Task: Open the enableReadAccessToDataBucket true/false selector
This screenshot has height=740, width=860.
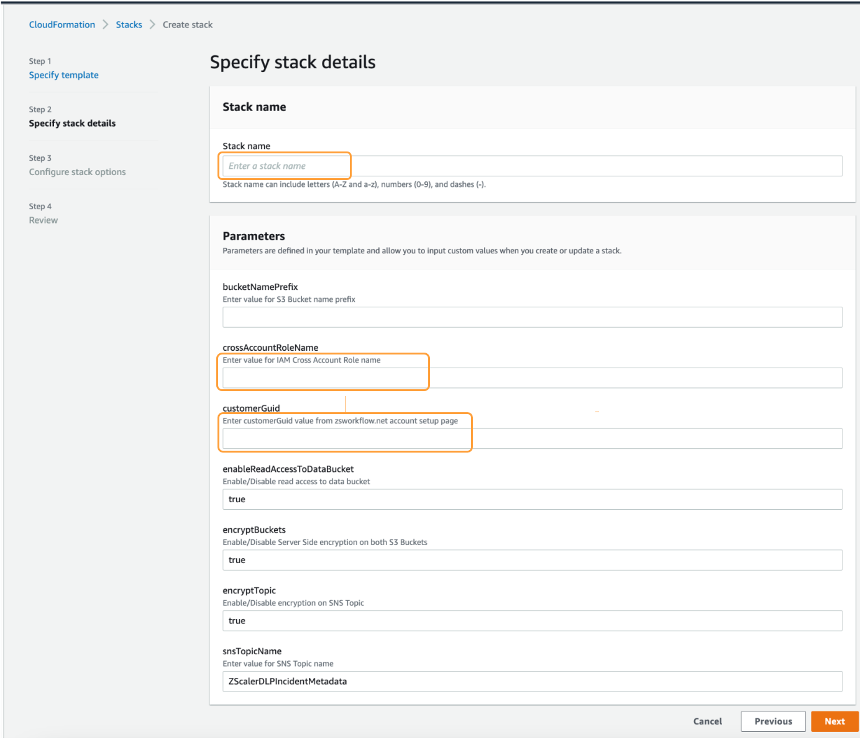Action: [x=532, y=499]
